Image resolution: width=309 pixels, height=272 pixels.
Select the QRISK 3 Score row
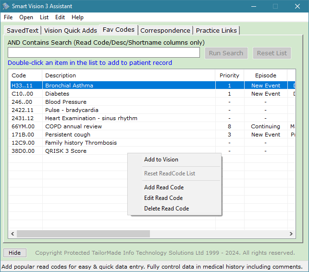pyautogui.click(x=152, y=151)
